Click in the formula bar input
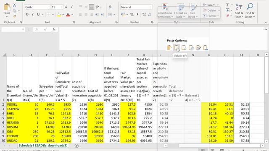Screen dimensions: 269x151 (x=161, y=39)
